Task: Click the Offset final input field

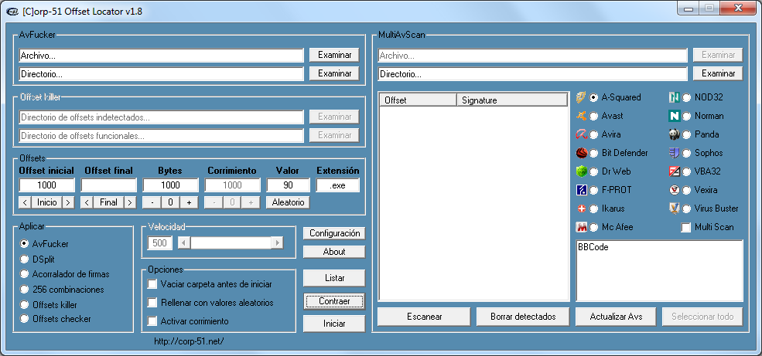Action: 108,185
